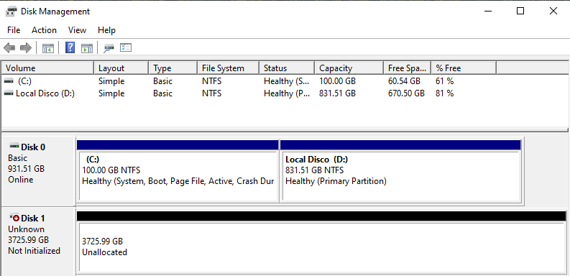Sort by the Free Spa... column header
This screenshot has height=276, width=570.
pyautogui.click(x=408, y=68)
